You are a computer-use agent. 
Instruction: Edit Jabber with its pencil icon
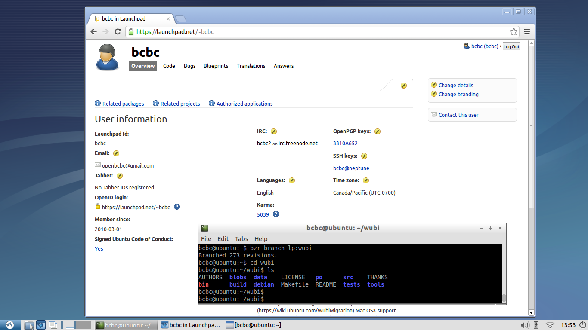[x=120, y=176]
